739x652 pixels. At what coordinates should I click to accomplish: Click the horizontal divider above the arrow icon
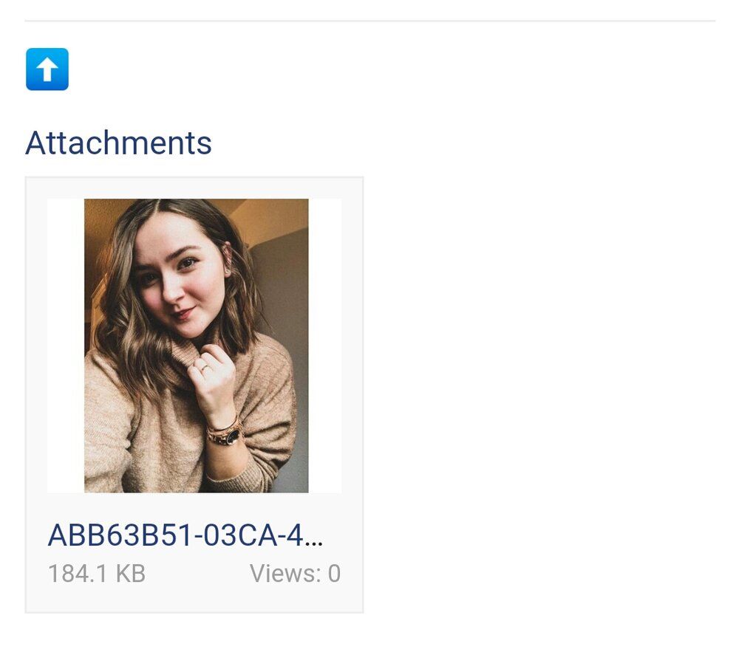370,21
